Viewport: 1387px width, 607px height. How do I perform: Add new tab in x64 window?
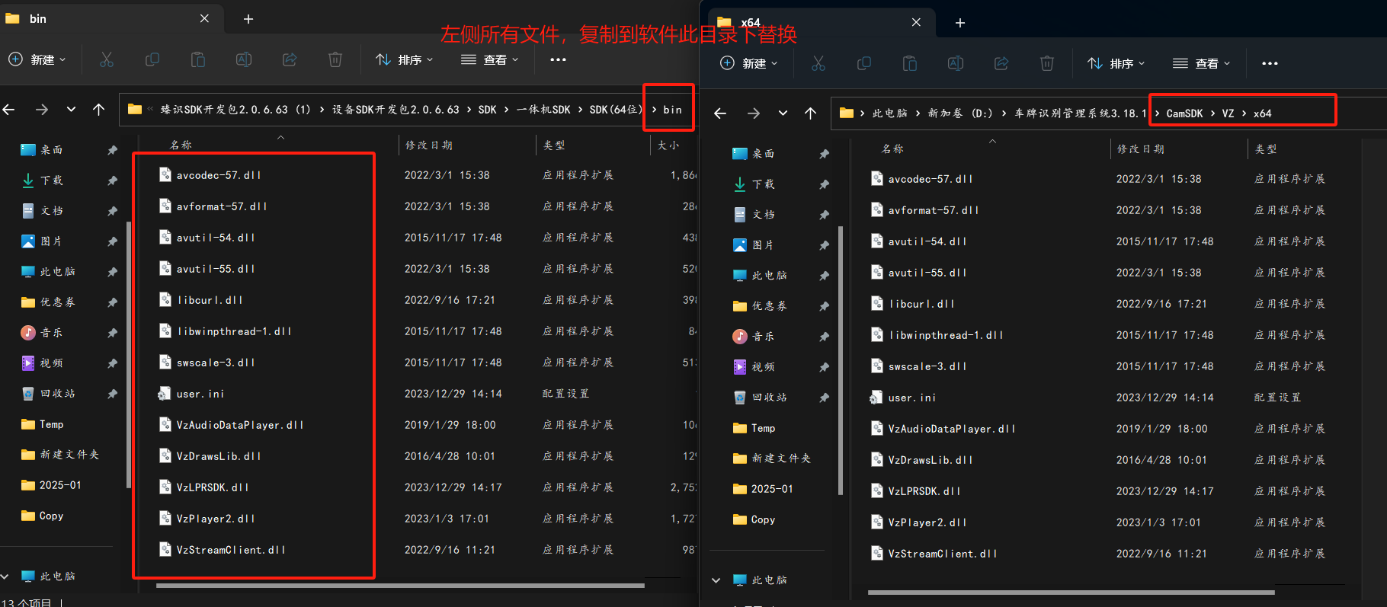(x=960, y=23)
